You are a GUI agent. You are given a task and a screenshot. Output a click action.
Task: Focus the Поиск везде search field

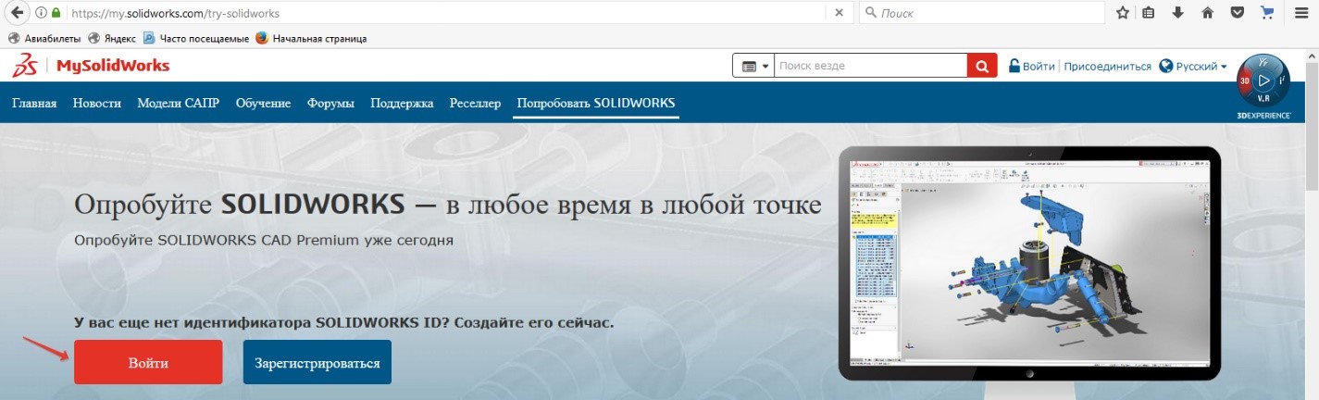click(870, 67)
